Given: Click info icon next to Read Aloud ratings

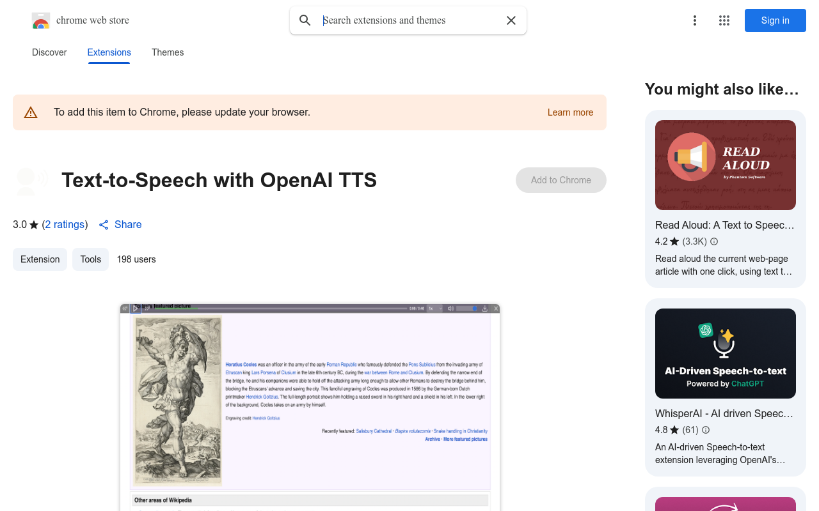Looking at the screenshot, I should (x=714, y=241).
